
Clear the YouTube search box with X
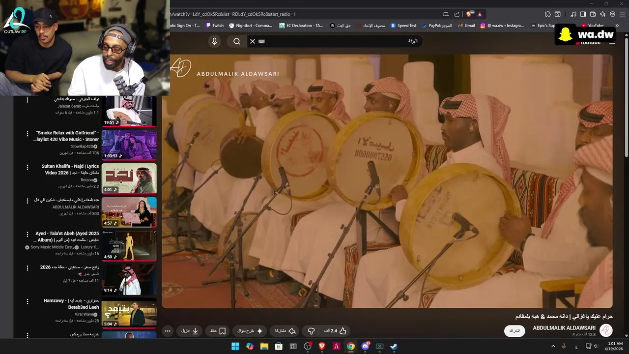253,41
